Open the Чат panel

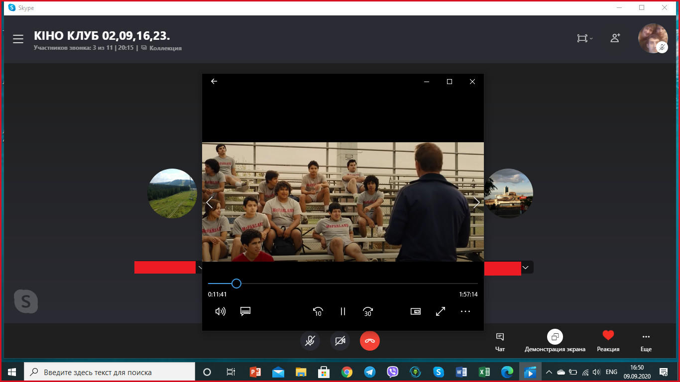pos(500,342)
